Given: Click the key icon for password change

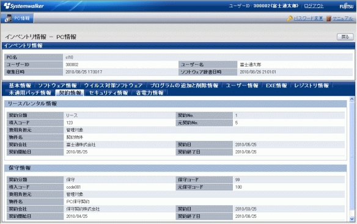Looking at the screenshot, I should pyautogui.click(x=290, y=18).
